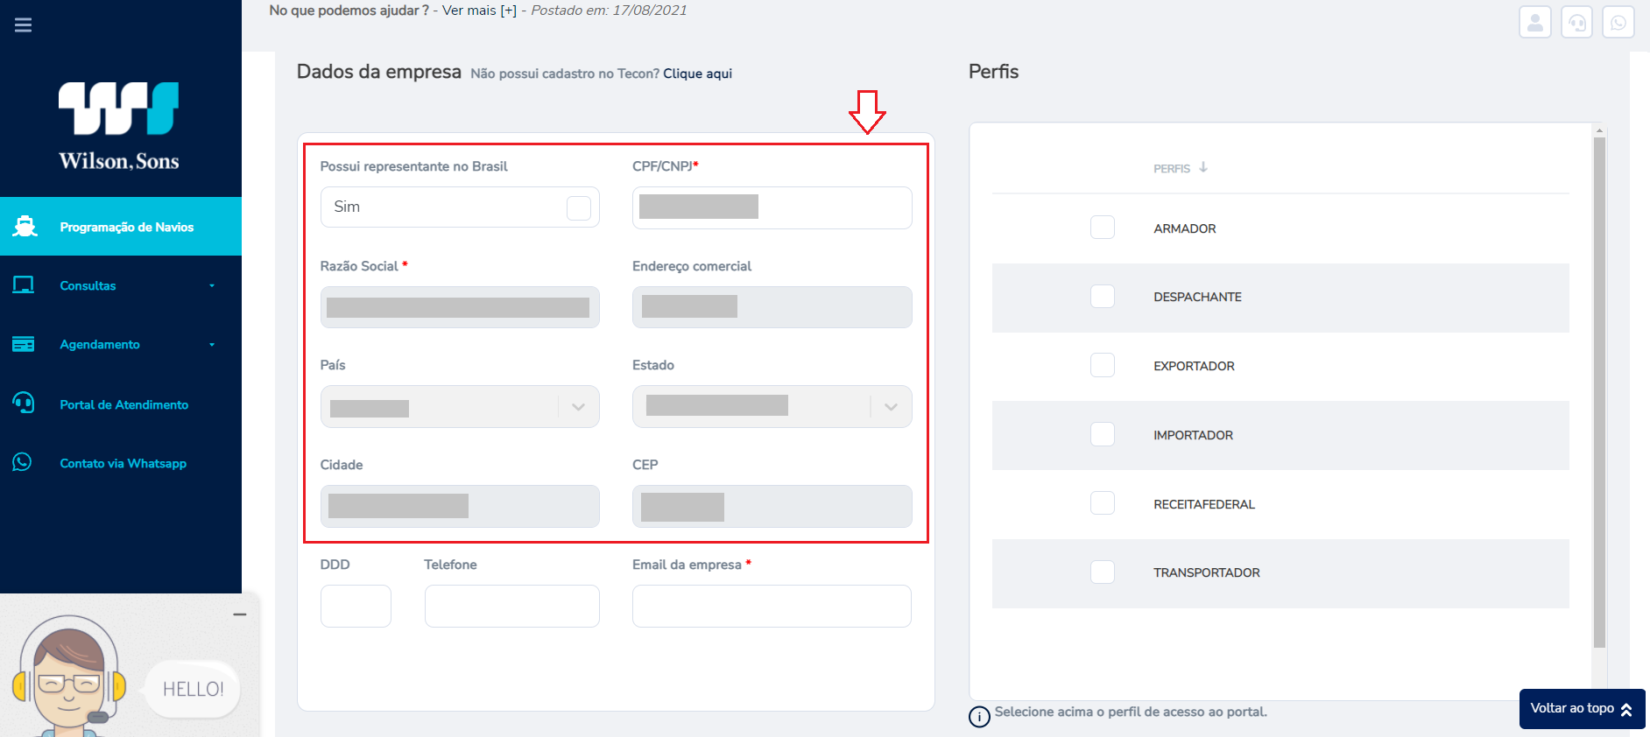
Task: Click the Voltar ao topo button
Action: 1582,709
